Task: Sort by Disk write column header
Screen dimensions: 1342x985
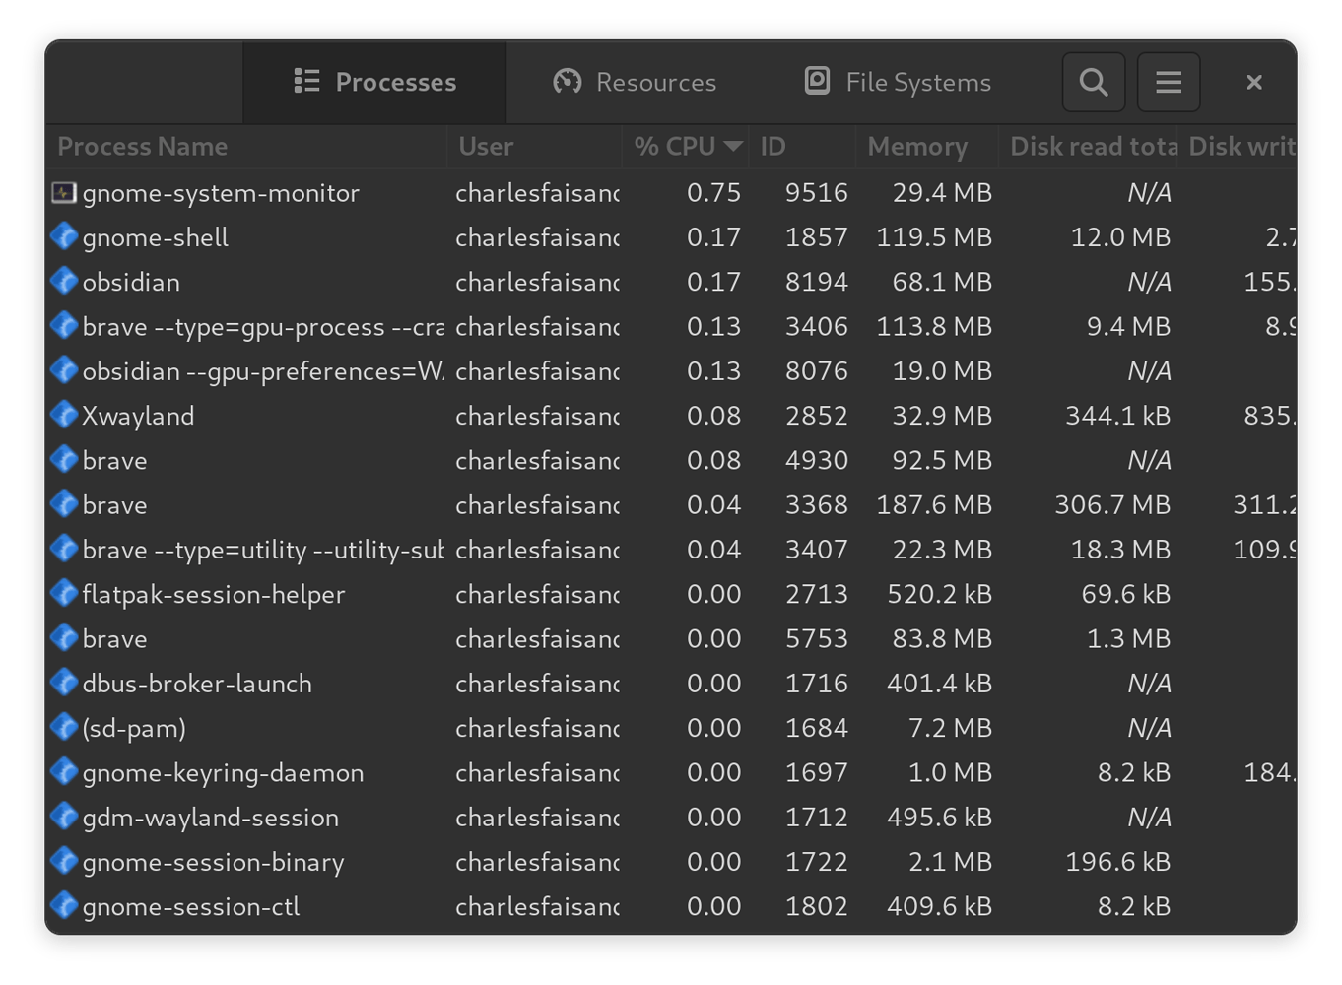Action: pyautogui.click(x=1239, y=147)
